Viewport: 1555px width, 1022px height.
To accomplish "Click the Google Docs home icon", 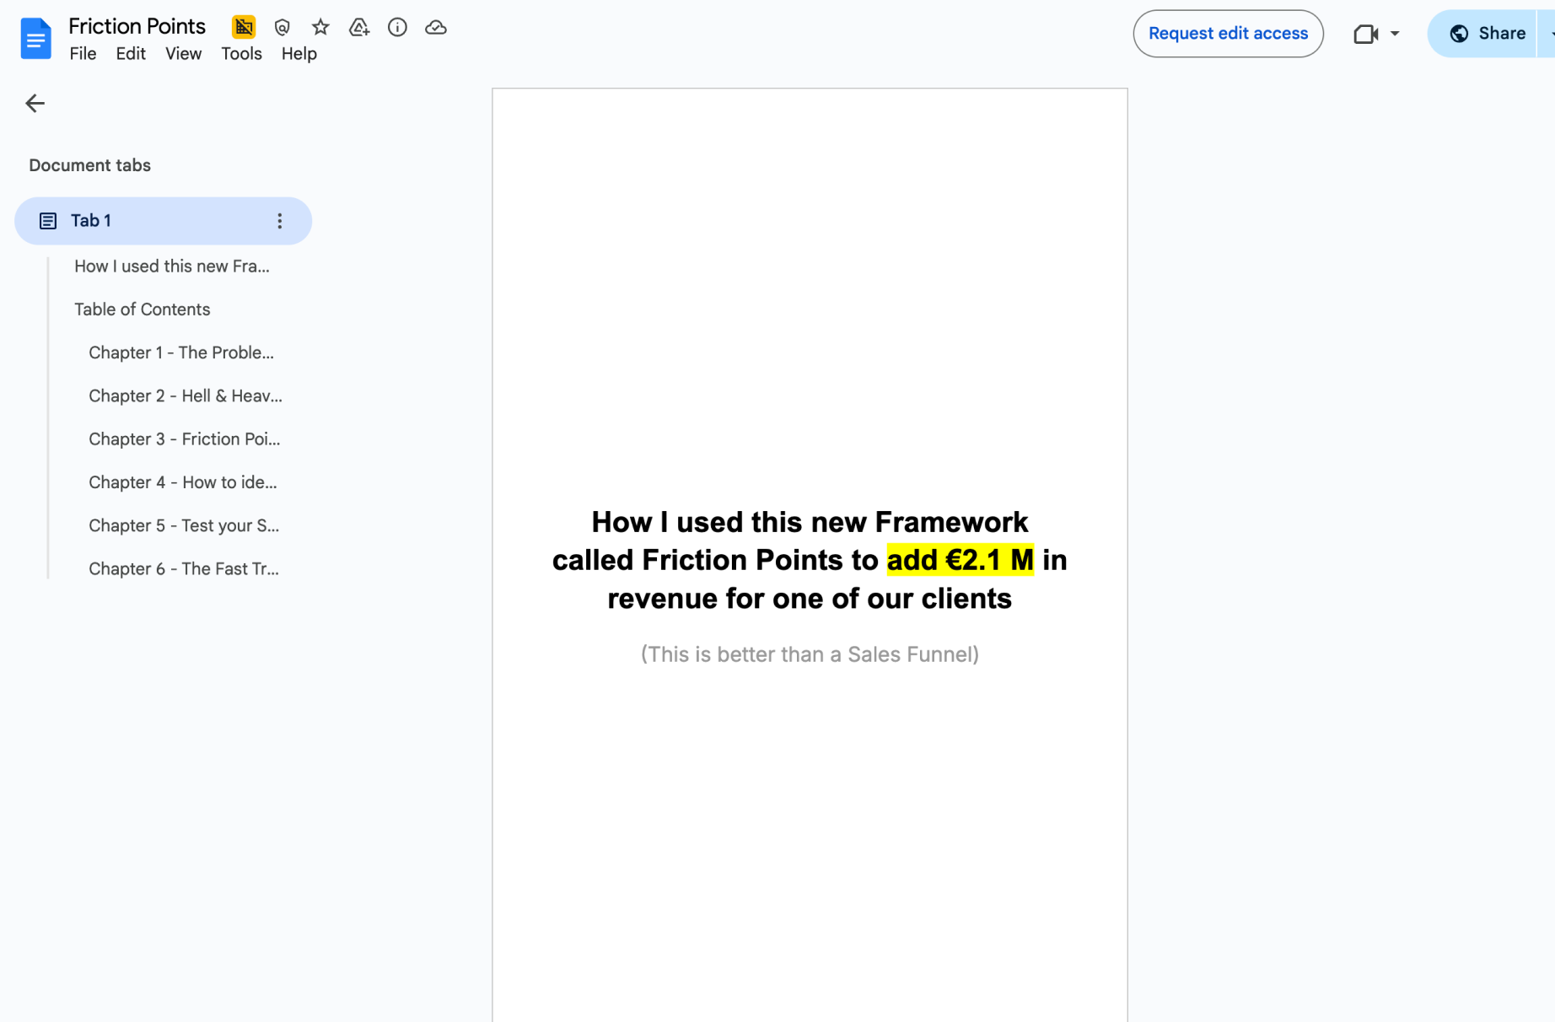I will pyautogui.click(x=35, y=38).
